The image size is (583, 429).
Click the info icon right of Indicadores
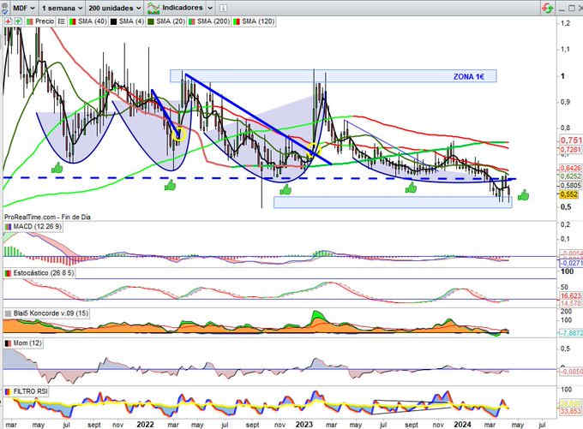point(223,8)
